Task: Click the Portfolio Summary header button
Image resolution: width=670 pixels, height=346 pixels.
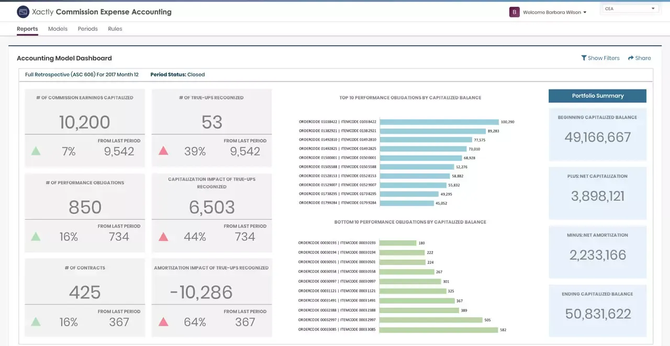Action: click(597, 96)
